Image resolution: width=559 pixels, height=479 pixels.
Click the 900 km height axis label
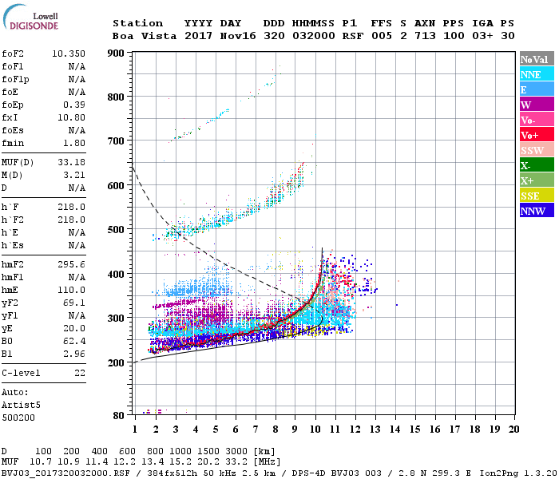(x=116, y=53)
